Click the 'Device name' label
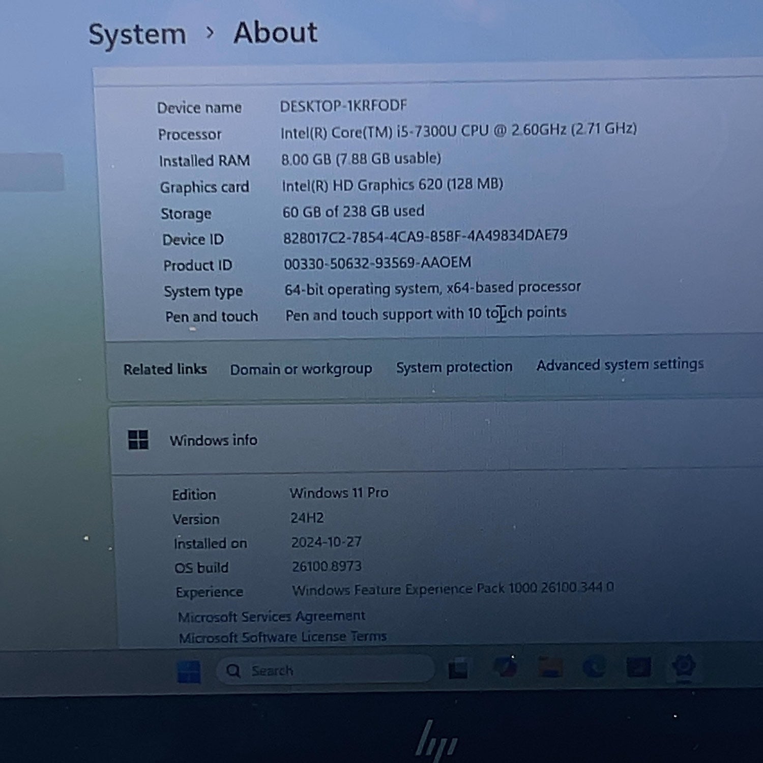The height and width of the screenshot is (763, 763). [x=199, y=108]
